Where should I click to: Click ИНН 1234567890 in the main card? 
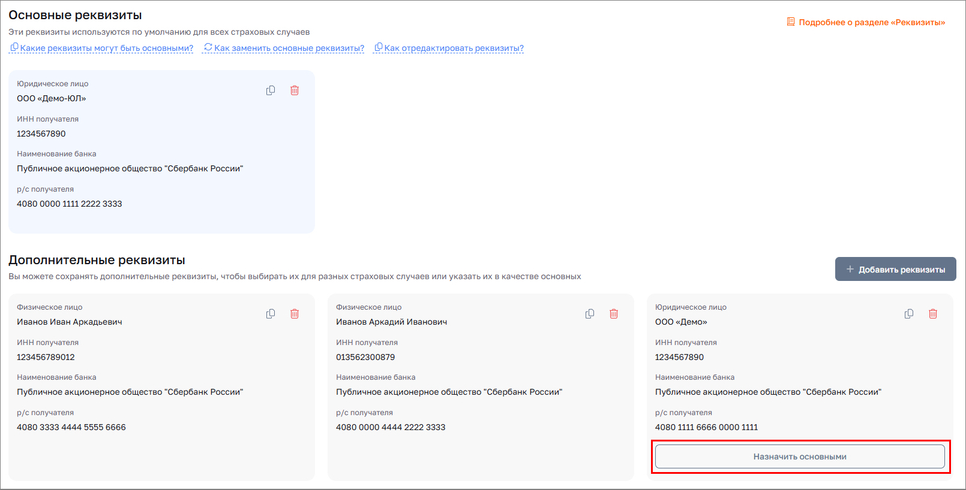click(x=41, y=134)
